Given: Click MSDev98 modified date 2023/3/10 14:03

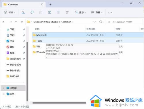Looking at the screenshot, I should point(95,35).
